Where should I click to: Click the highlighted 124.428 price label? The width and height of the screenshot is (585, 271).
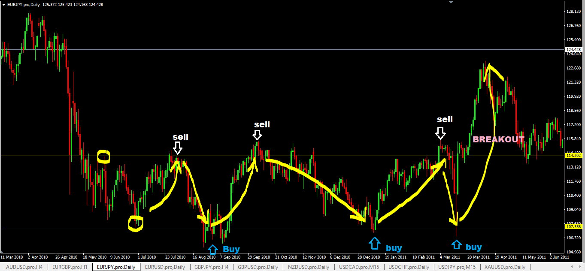click(x=573, y=49)
